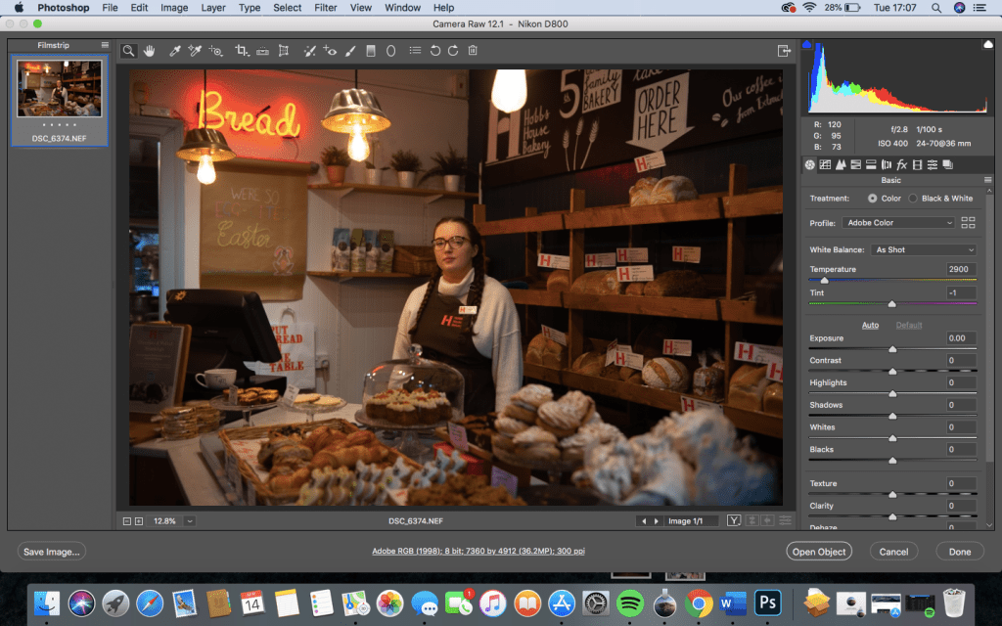Image resolution: width=1002 pixels, height=626 pixels.
Task: Expand the White Balance As Shot dropdown
Action: click(924, 250)
